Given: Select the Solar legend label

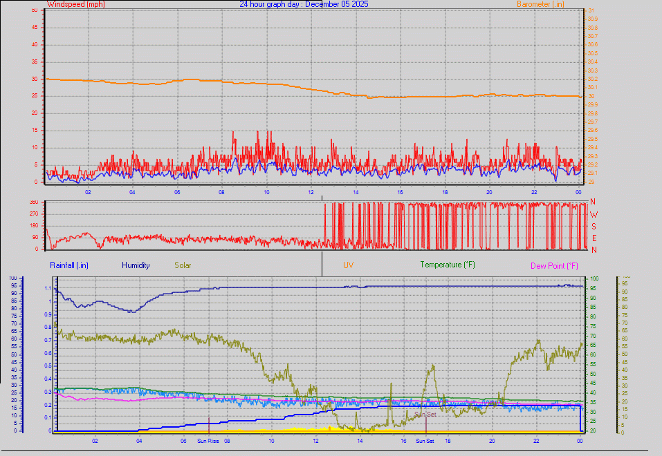Looking at the screenshot, I should (183, 265).
